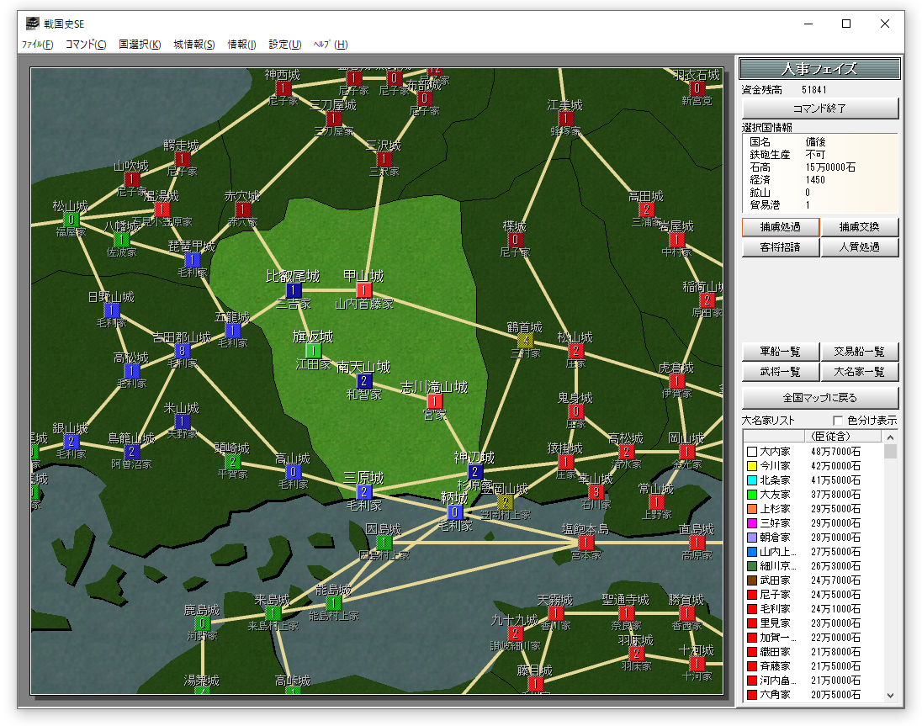Select the 吉田郡山城 castle marker

(183, 351)
